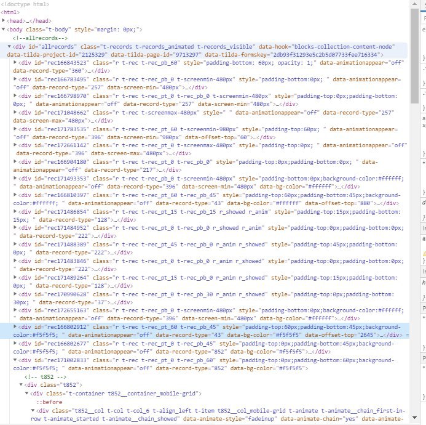
Task: Click id value rec171048662
Action: coord(67,113)
